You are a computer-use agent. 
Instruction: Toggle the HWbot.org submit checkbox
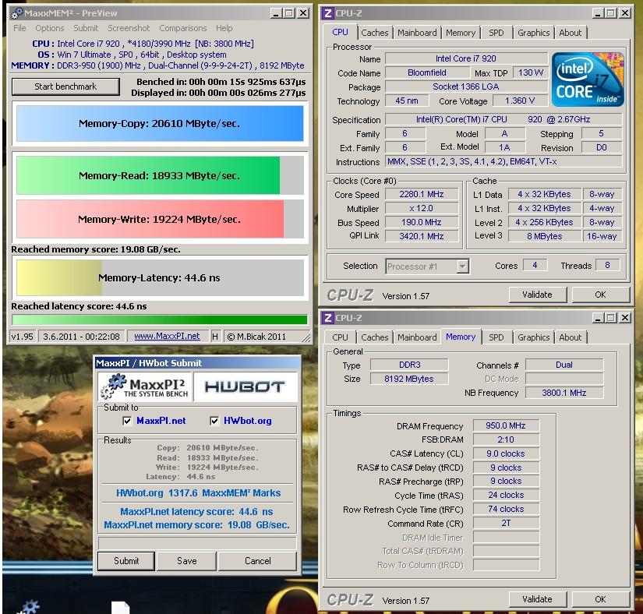point(214,421)
